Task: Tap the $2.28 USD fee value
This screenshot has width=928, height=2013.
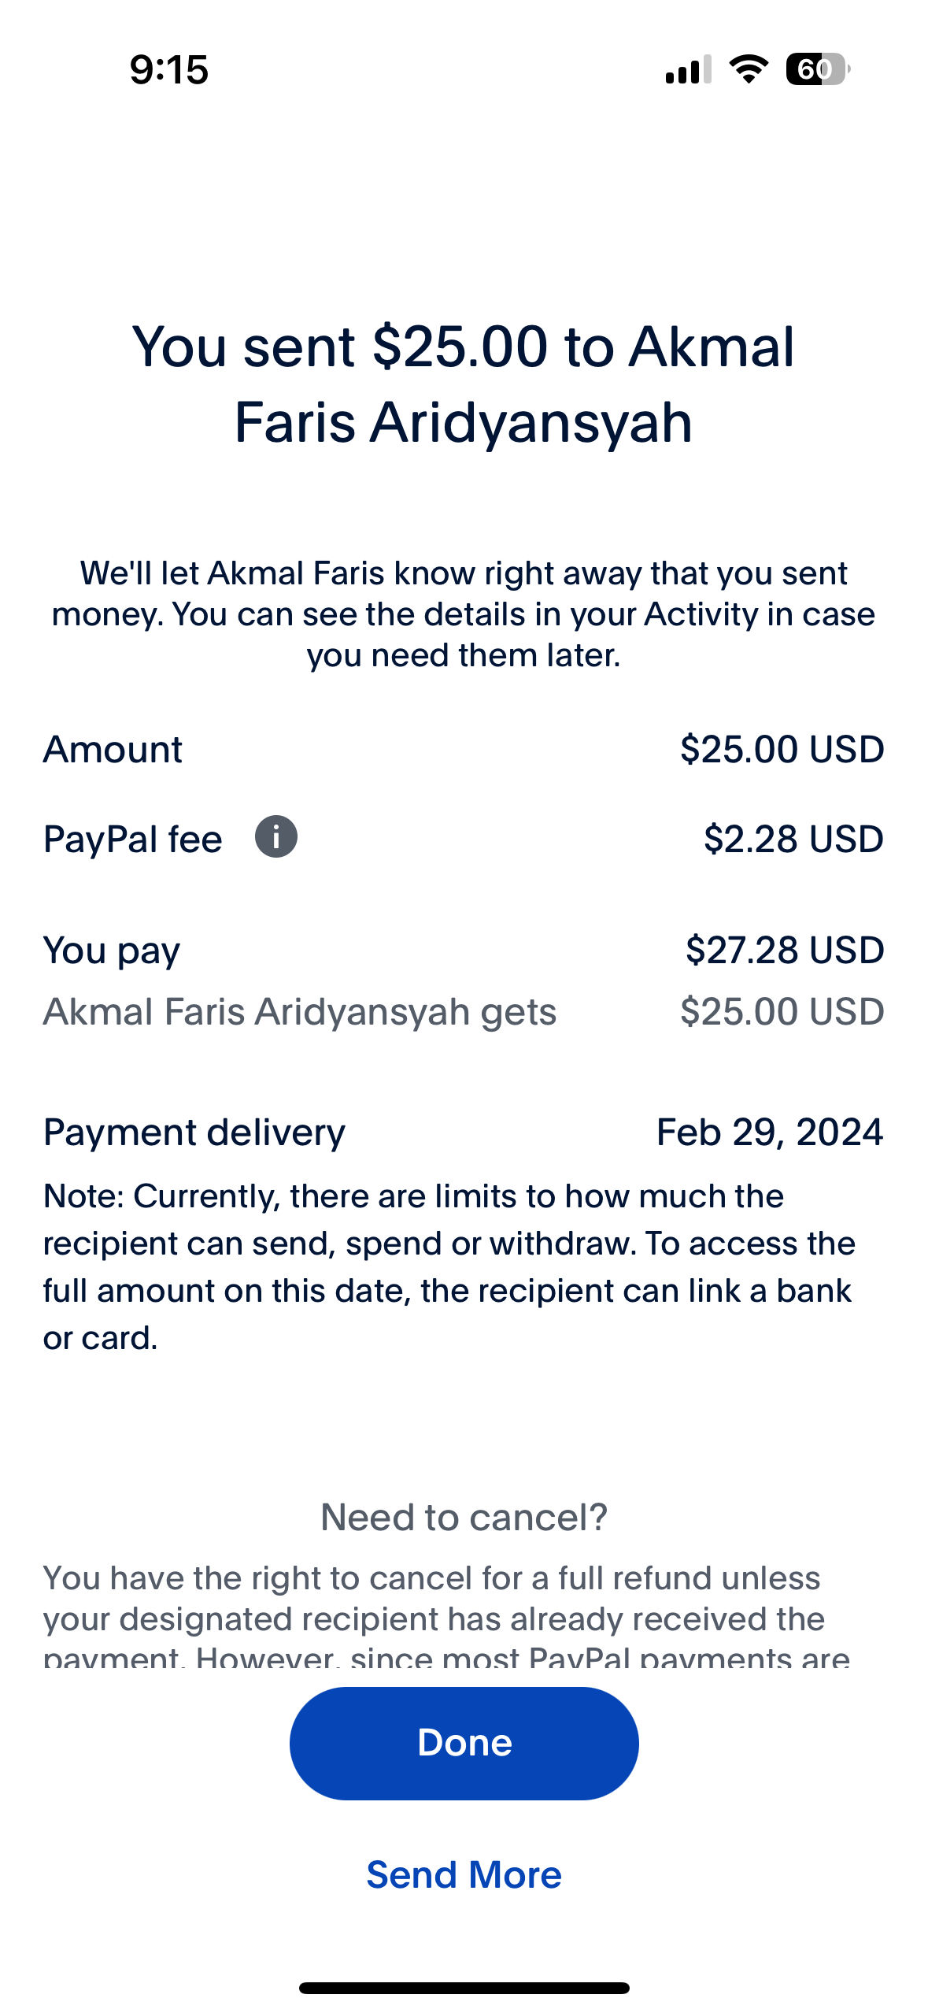Action: coord(793,839)
